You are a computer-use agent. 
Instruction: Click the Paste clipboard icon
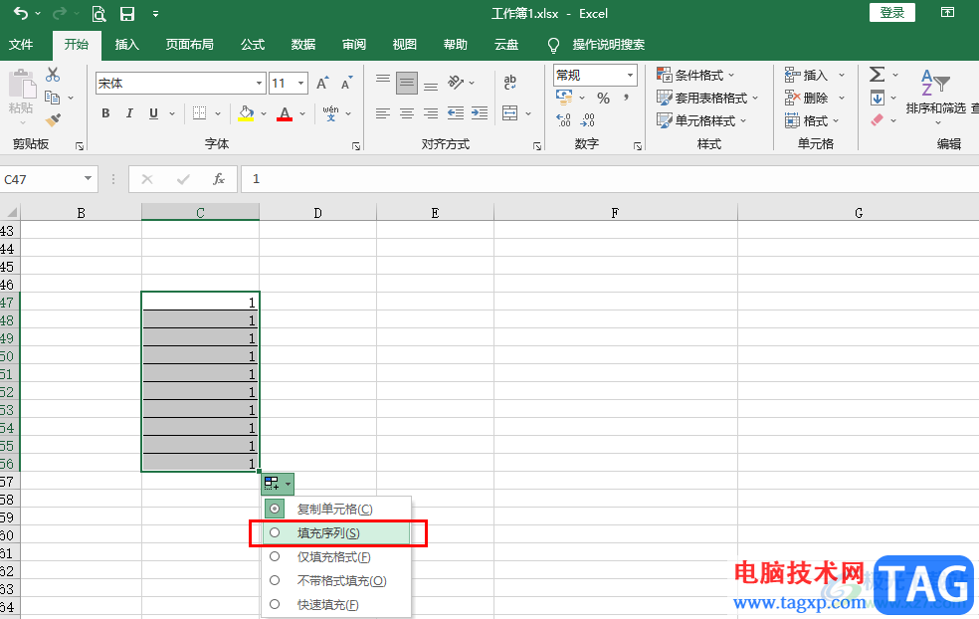point(21,84)
